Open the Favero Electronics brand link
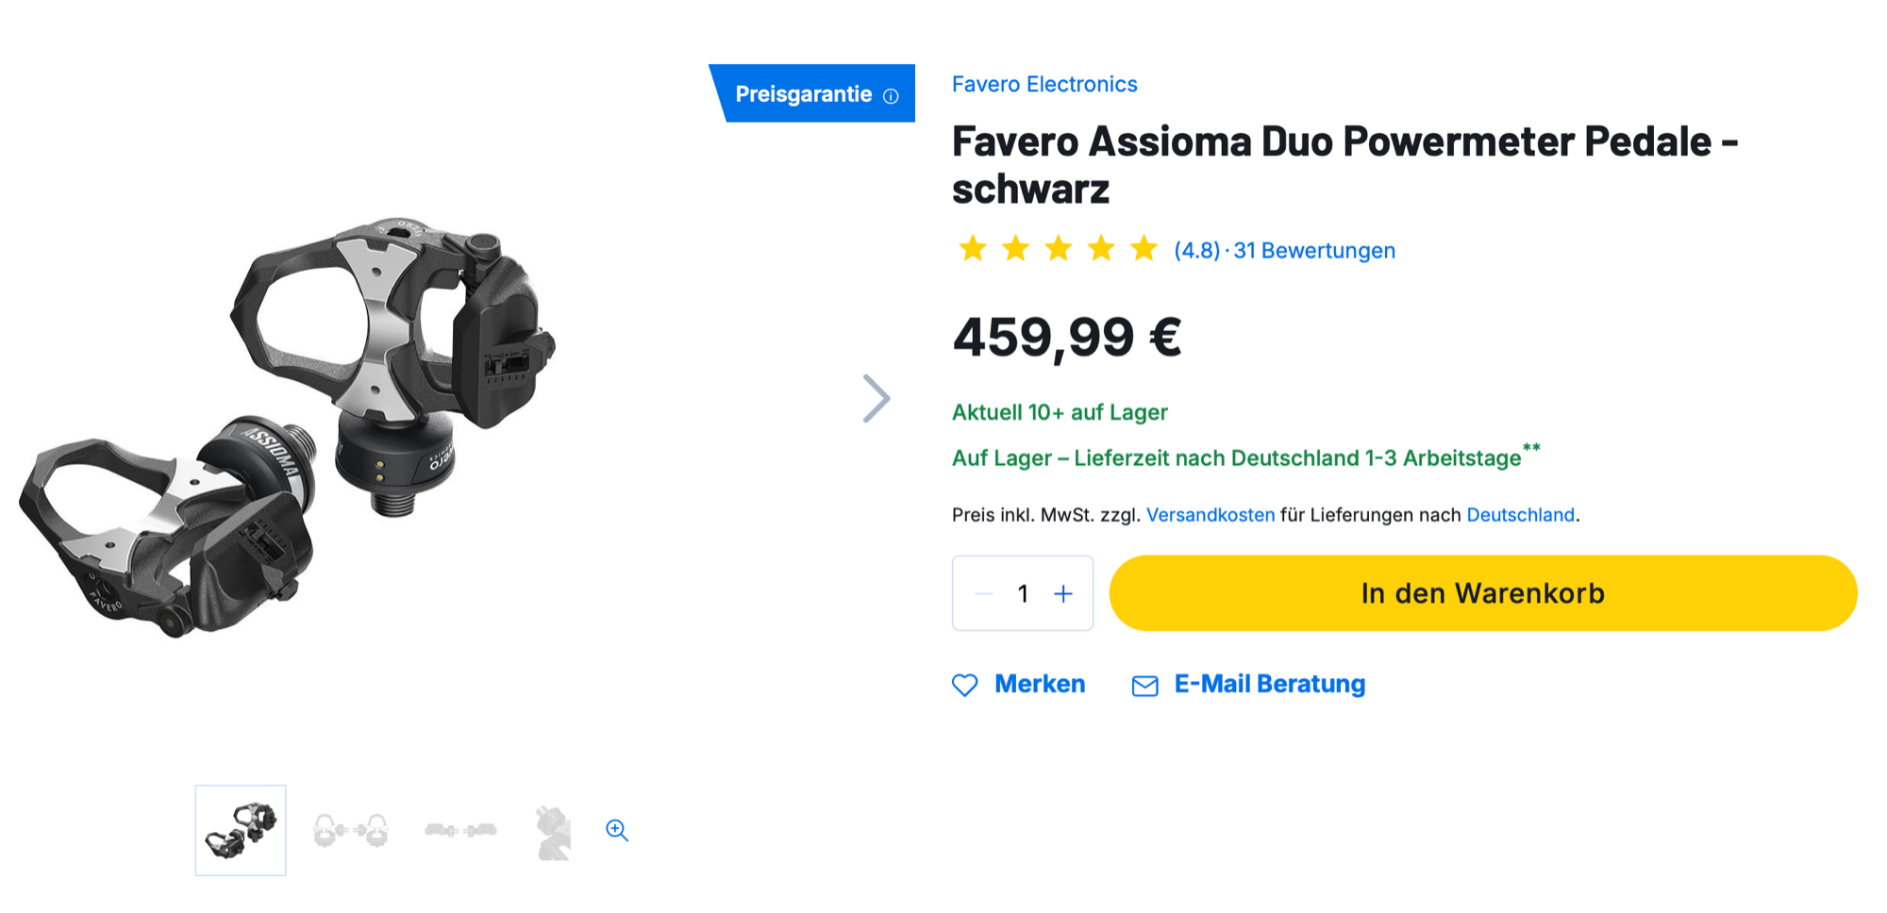This screenshot has width=1887, height=913. 1044,84
